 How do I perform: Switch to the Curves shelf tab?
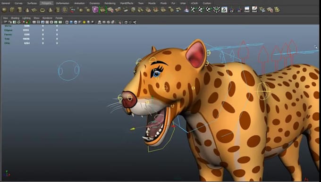(x=18, y=3)
